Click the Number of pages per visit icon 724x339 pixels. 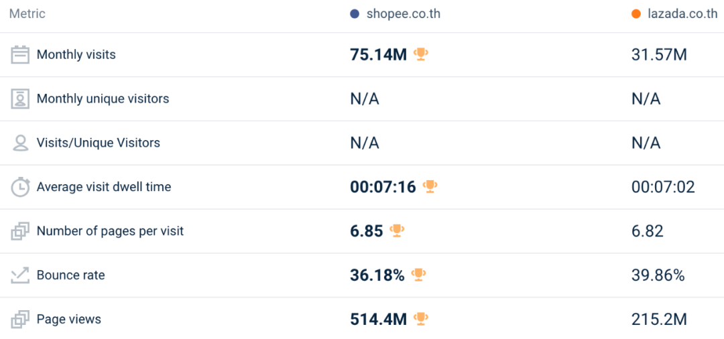[21, 231]
